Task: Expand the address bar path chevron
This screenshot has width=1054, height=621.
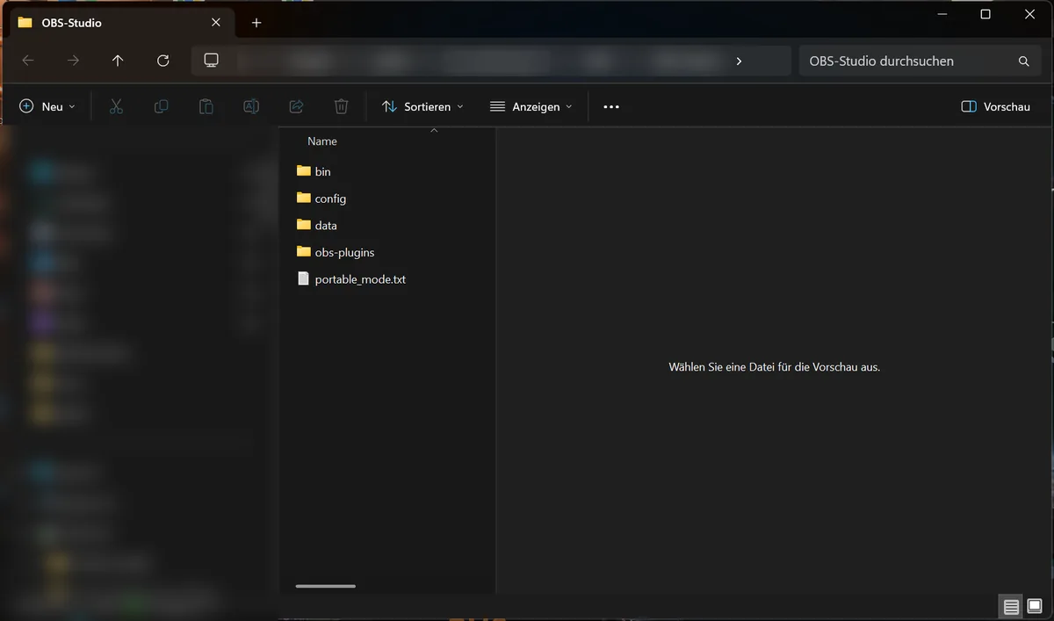Action: 739,61
